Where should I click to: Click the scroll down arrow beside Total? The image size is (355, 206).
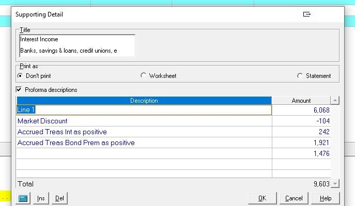335,184
